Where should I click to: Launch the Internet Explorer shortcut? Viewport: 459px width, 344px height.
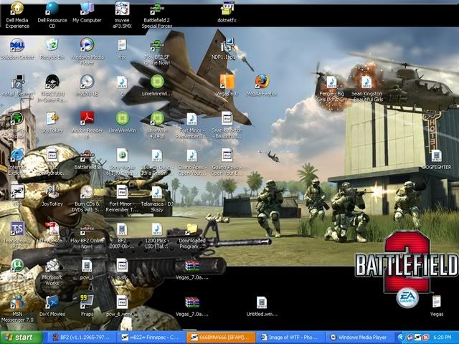pos(17,161)
